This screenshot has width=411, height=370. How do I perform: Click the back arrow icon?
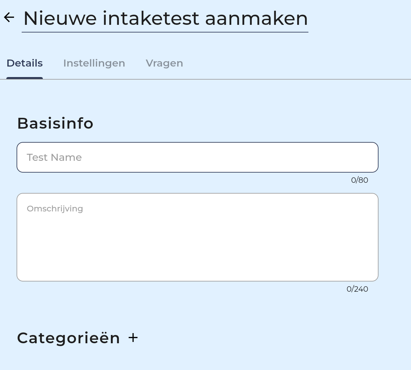pos(9,18)
